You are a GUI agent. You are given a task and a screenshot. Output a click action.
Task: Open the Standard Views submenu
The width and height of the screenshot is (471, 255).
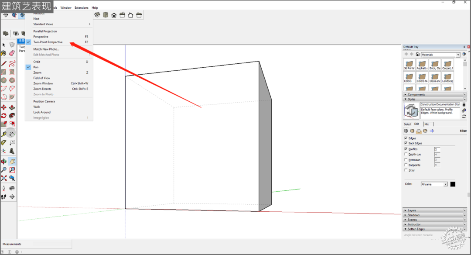(59, 24)
